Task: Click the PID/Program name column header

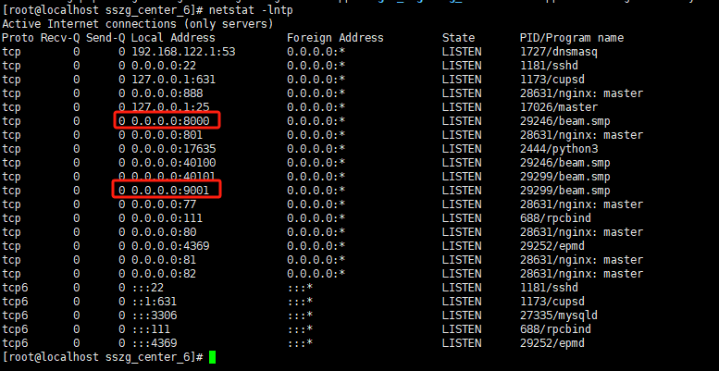Action: click(572, 38)
